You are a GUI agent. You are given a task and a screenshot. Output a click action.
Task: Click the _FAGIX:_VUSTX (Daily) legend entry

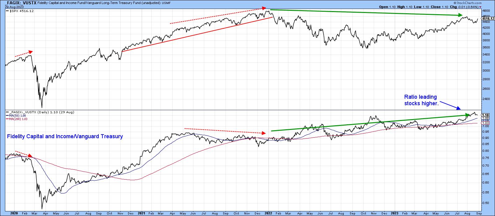pyautogui.click(x=40, y=112)
